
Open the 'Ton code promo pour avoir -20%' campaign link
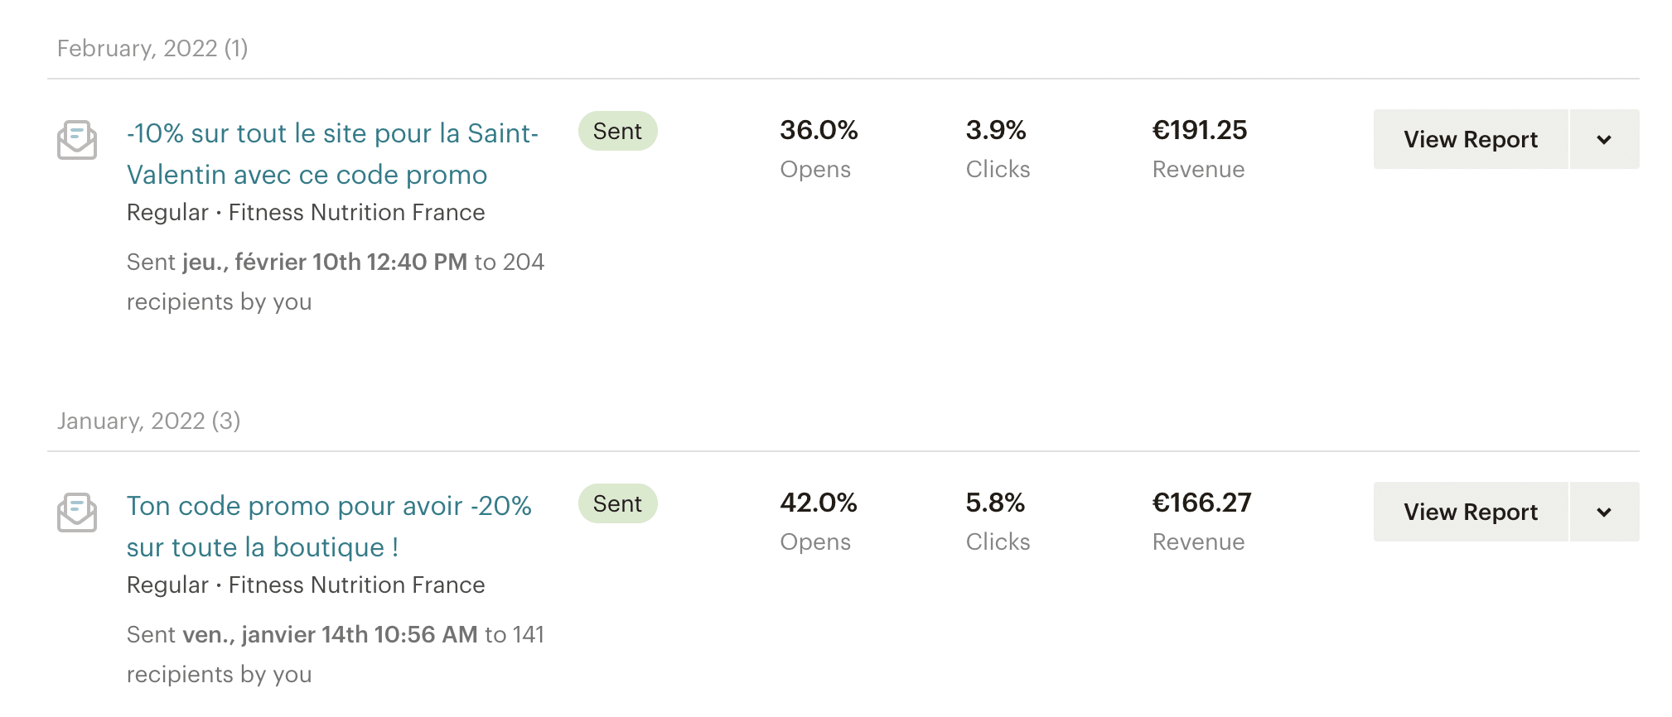(x=329, y=527)
